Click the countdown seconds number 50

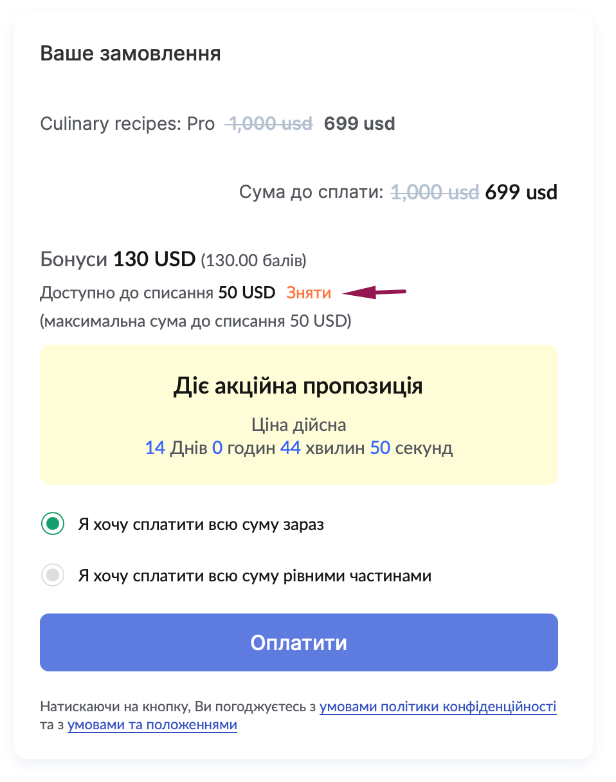point(380,448)
